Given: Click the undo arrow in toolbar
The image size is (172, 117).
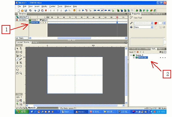Looking at the screenshot, I should (66, 11).
